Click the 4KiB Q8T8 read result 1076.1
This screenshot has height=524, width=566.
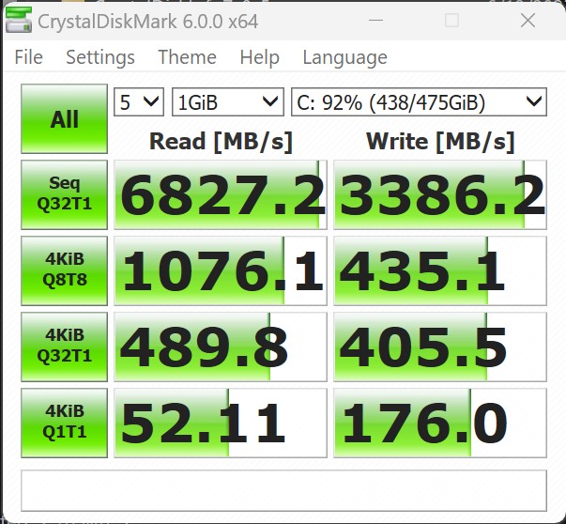click(220, 271)
